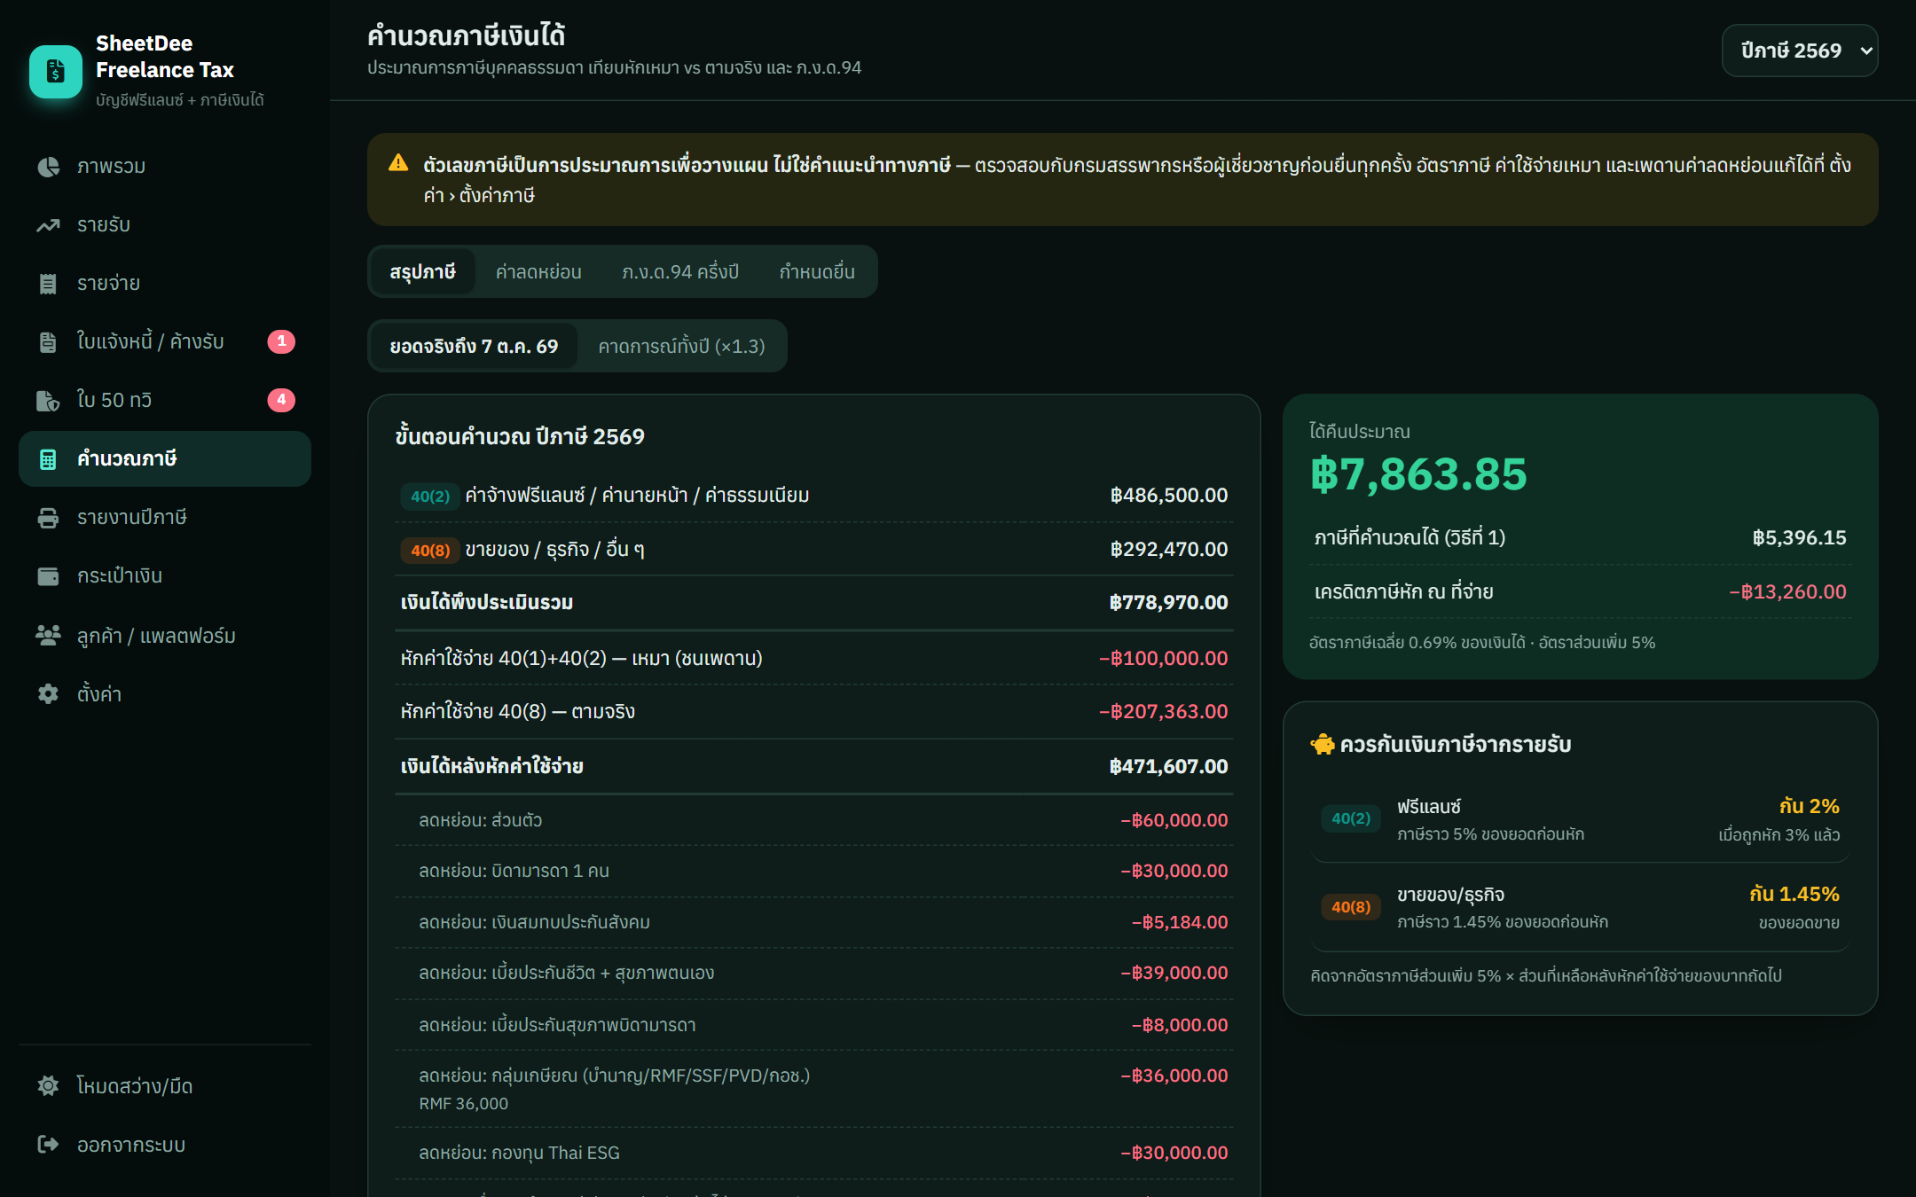
Task: Click the SheetDee Freelance Tax logo icon
Action: (56, 71)
